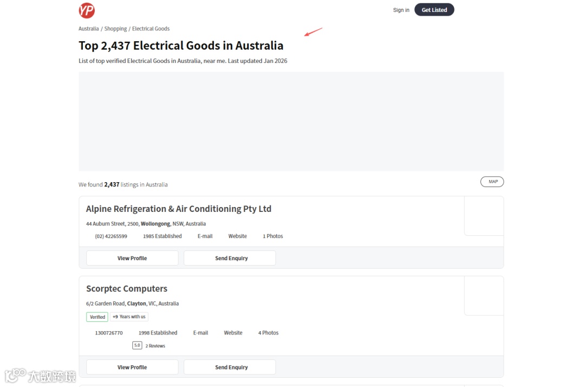Click Scorptec phone number 1300726770
This screenshot has height=387, width=585.
click(x=108, y=333)
